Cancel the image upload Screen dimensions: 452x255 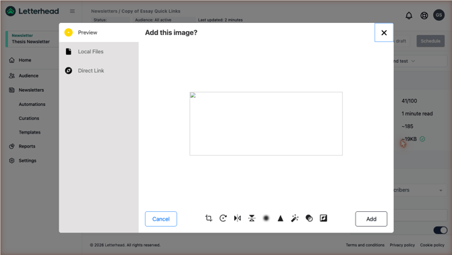pyautogui.click(x=161, y=219)
